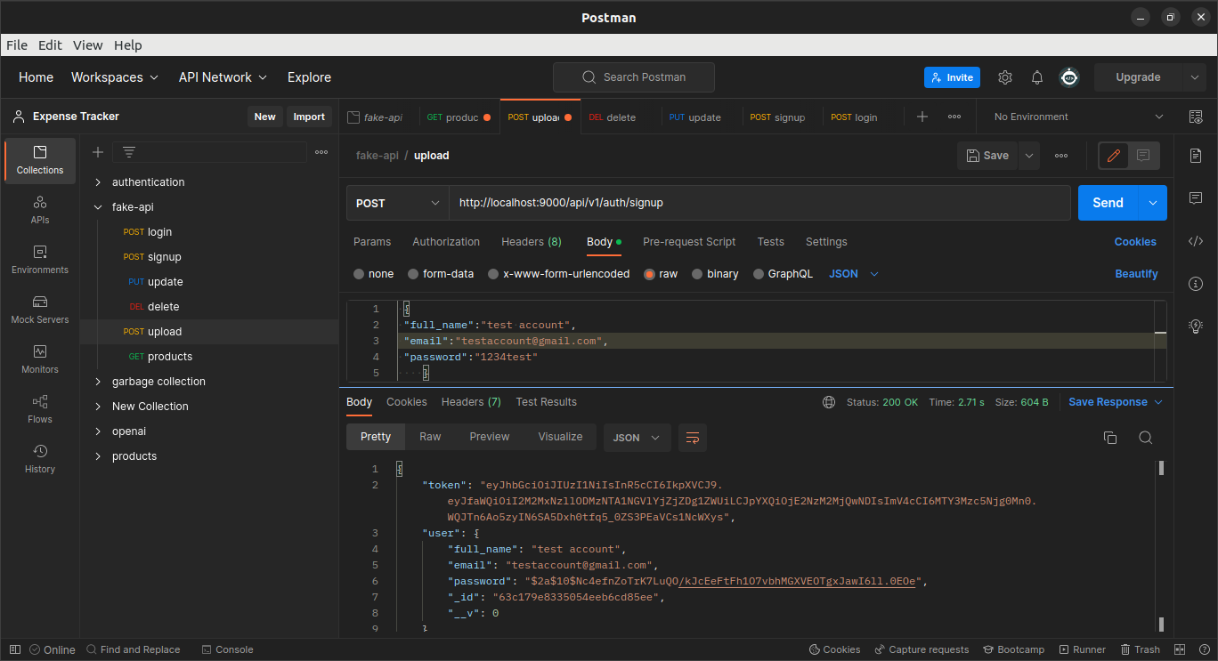Switch to the Pre-request Script tab
1218x661 pixels.
point(689,242)
